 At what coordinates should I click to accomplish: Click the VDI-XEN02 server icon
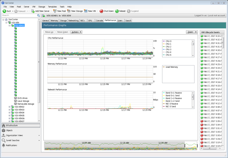click(13, 107)
